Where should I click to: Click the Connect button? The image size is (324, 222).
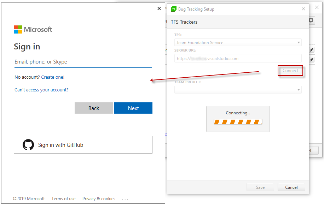click(x=290, y=71)
